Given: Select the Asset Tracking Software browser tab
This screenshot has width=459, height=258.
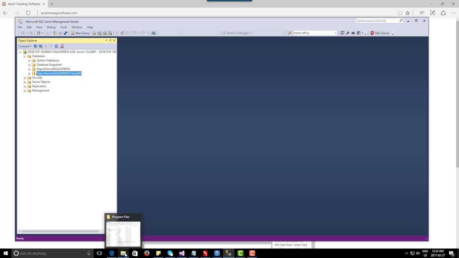Looking at the screenshot, I should [x=24, y=4].
